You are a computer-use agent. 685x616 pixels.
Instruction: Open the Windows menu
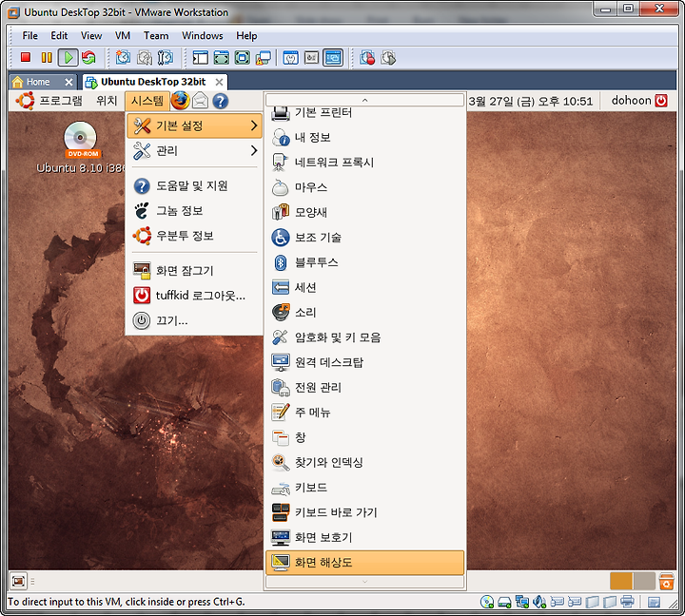pos(203,36)
